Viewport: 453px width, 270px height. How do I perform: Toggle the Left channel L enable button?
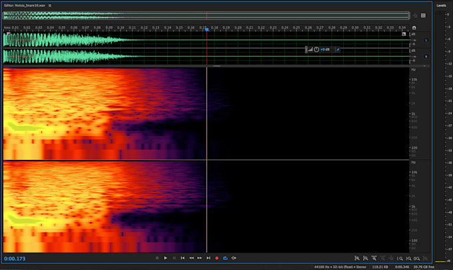click(426, 41)
